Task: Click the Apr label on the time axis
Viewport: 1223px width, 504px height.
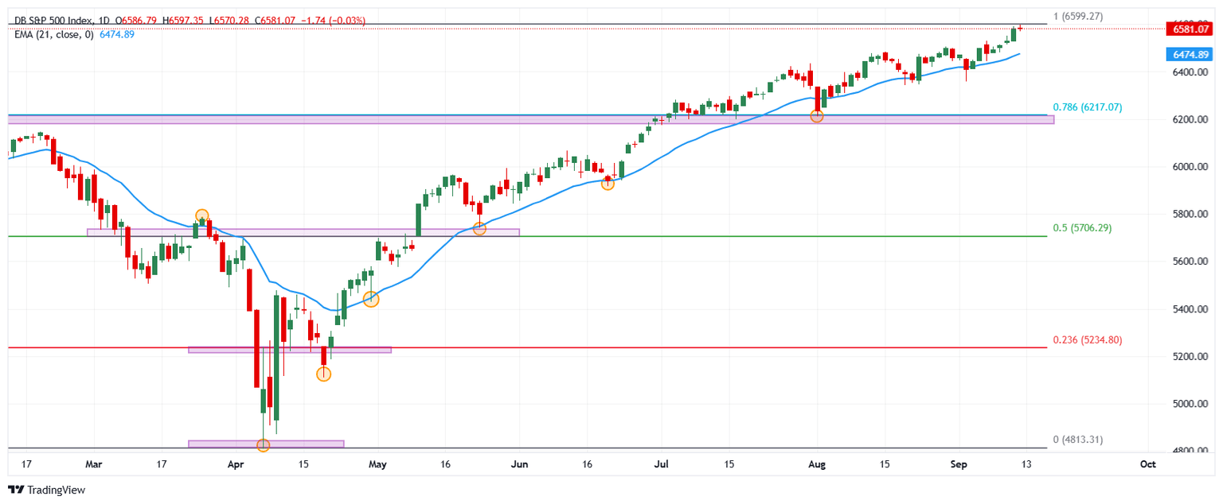Action: point(236,464)
